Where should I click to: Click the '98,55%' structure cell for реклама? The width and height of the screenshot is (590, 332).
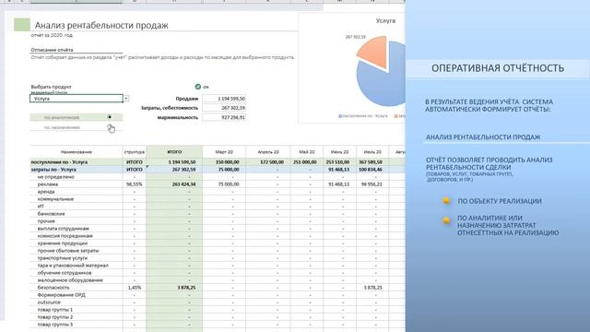(135, 184)
